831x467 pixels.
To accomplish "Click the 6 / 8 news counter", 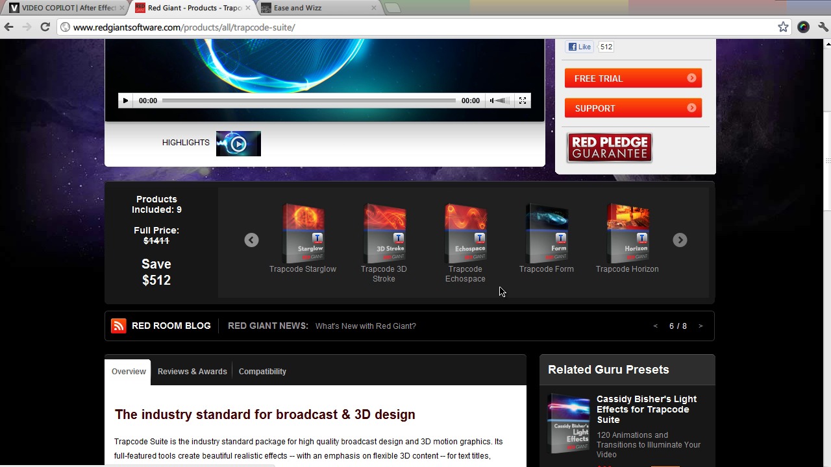I will click(x=678, y=326).
